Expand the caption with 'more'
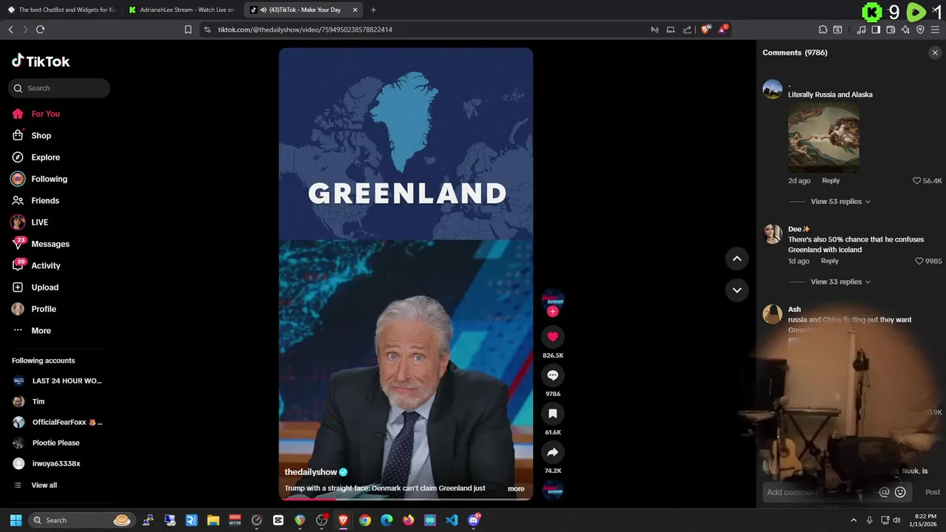946x532 pixels. [516, 488]
